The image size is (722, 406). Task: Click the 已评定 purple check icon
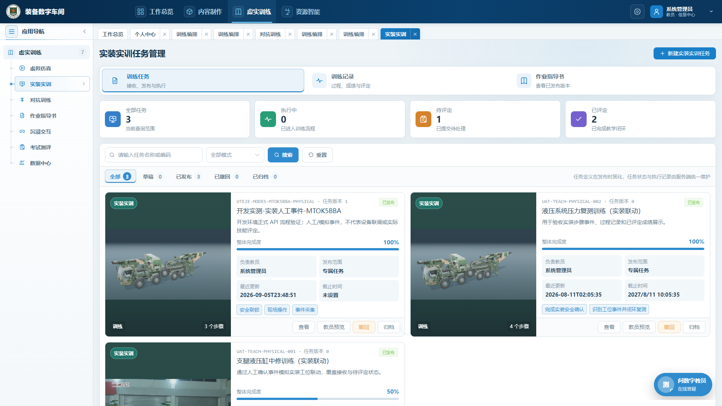579,119
